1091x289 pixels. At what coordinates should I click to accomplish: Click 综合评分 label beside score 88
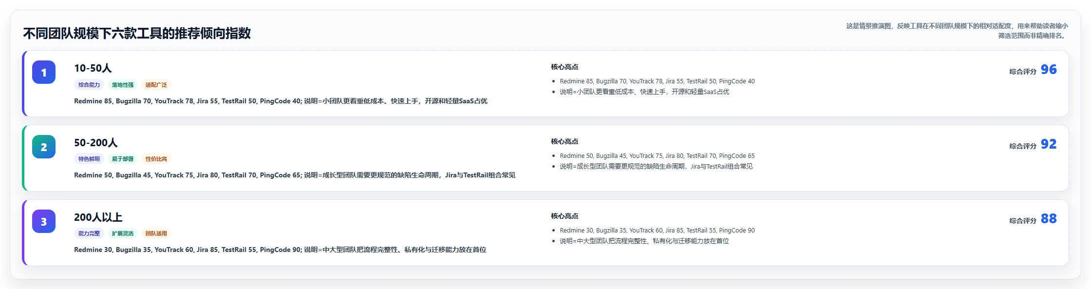pyautogui.click(x=1023, y=221)
